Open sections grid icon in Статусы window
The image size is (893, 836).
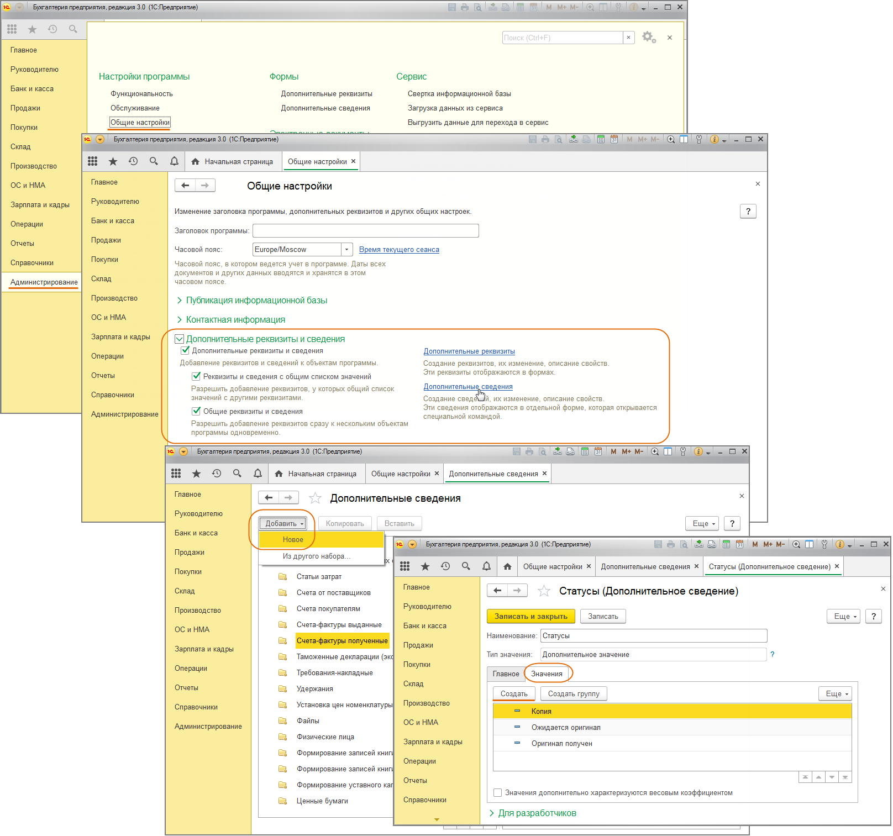[x=405, y=566]
